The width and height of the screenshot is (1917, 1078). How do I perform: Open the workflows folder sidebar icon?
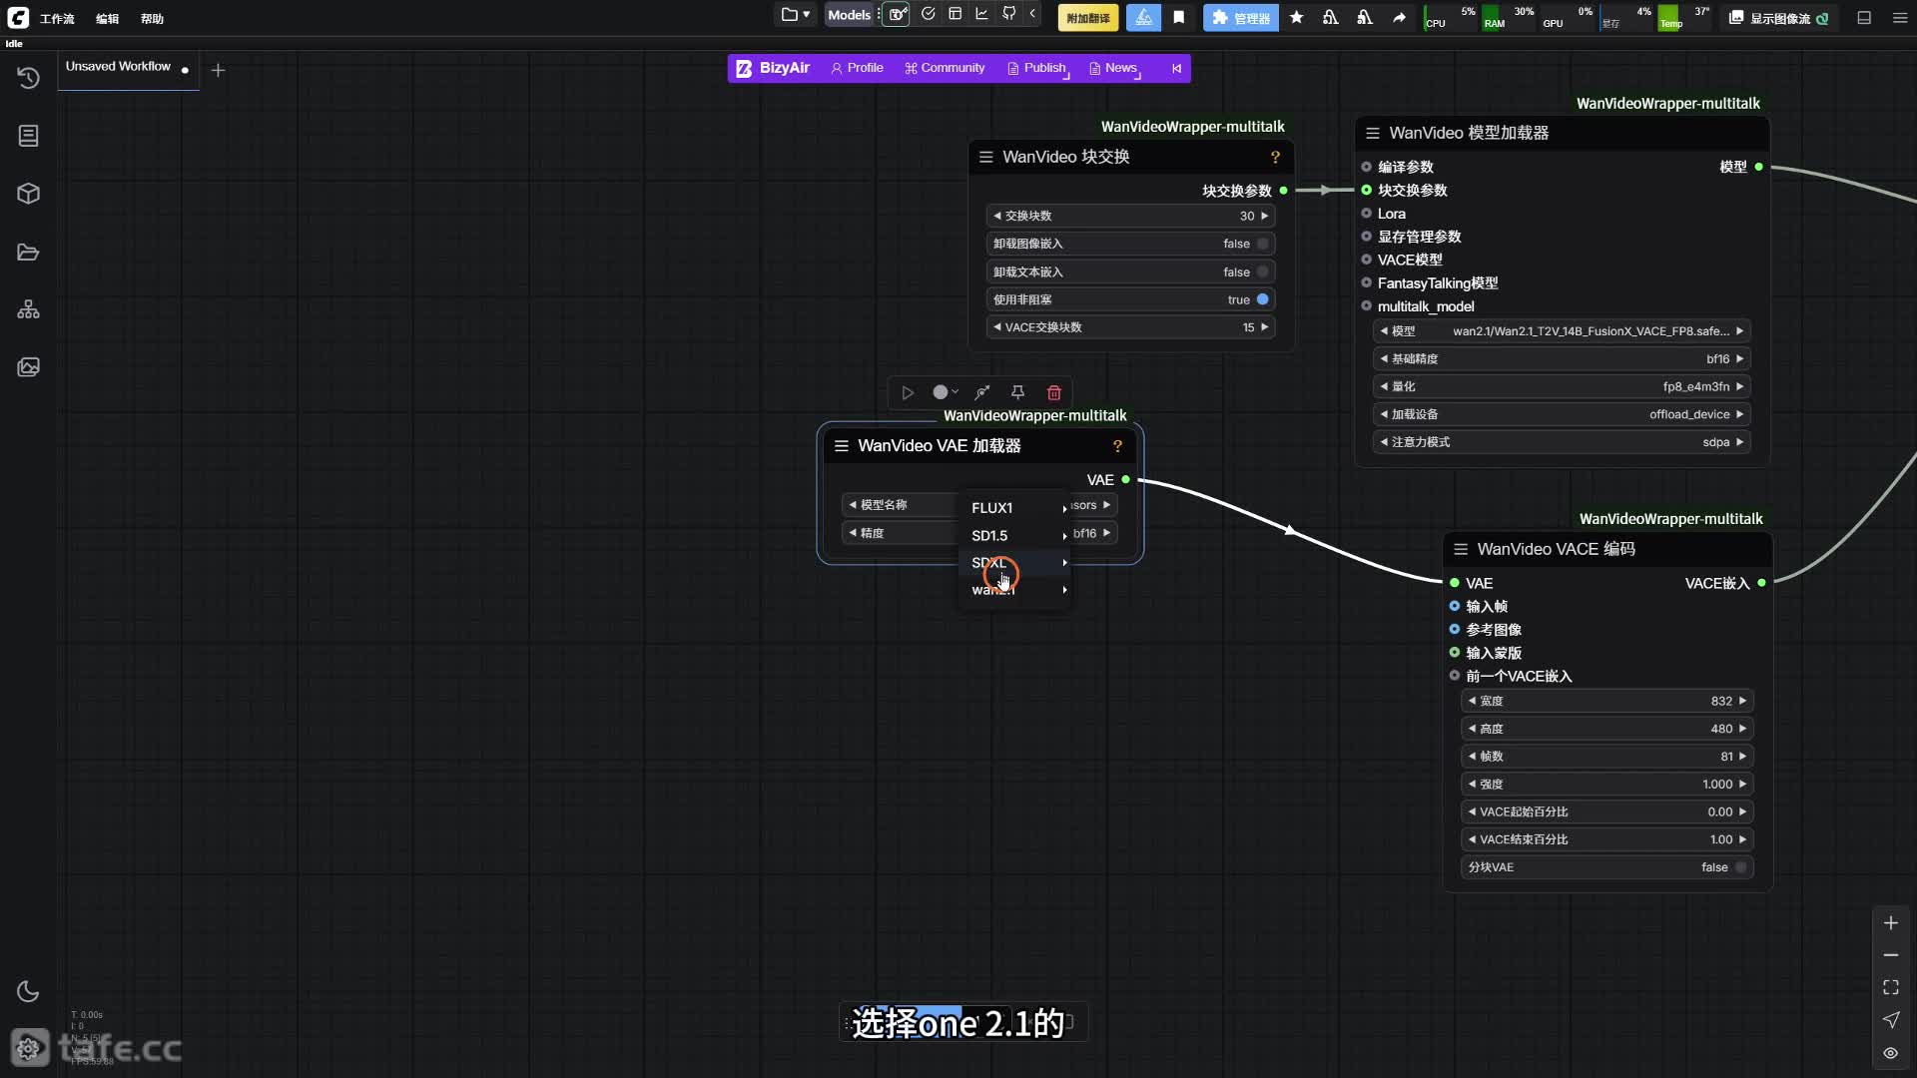click(x=28, y=252)
